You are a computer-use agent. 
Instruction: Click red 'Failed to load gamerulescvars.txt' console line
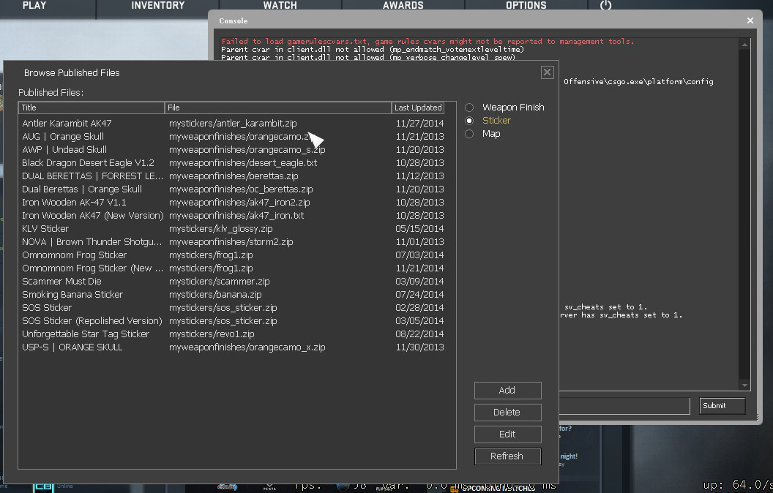coord(427,42)
